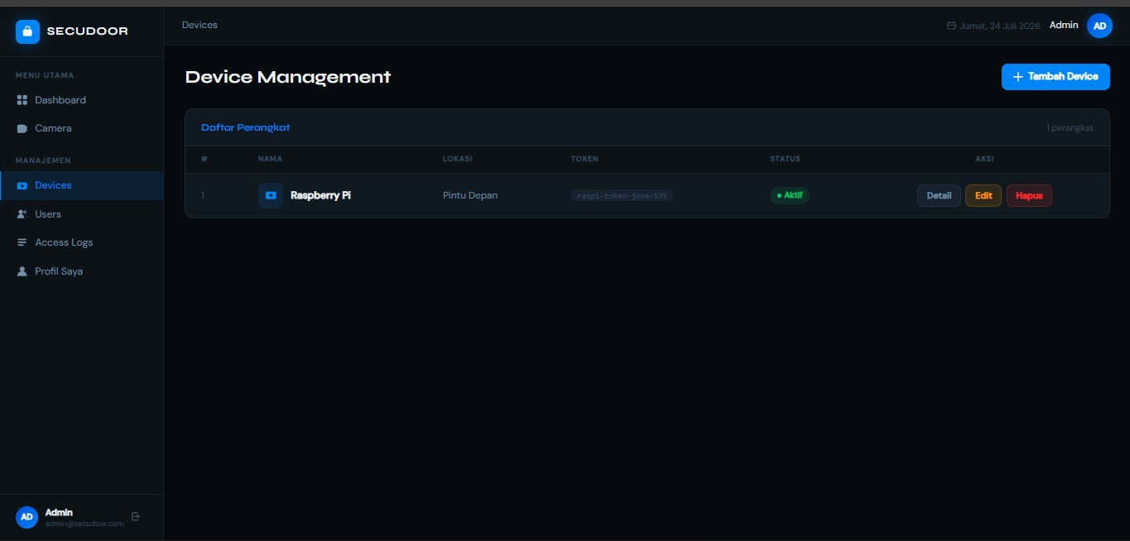Click the logout icon beside Admin
The image size is (1130, 541).
click(136, 517)
